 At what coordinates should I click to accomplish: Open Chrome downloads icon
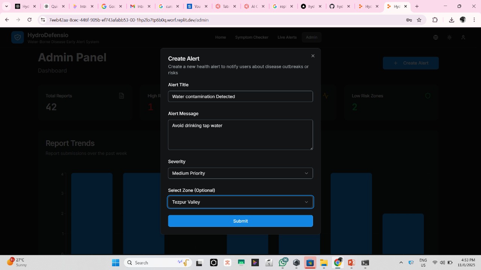(x=451, y=20)
